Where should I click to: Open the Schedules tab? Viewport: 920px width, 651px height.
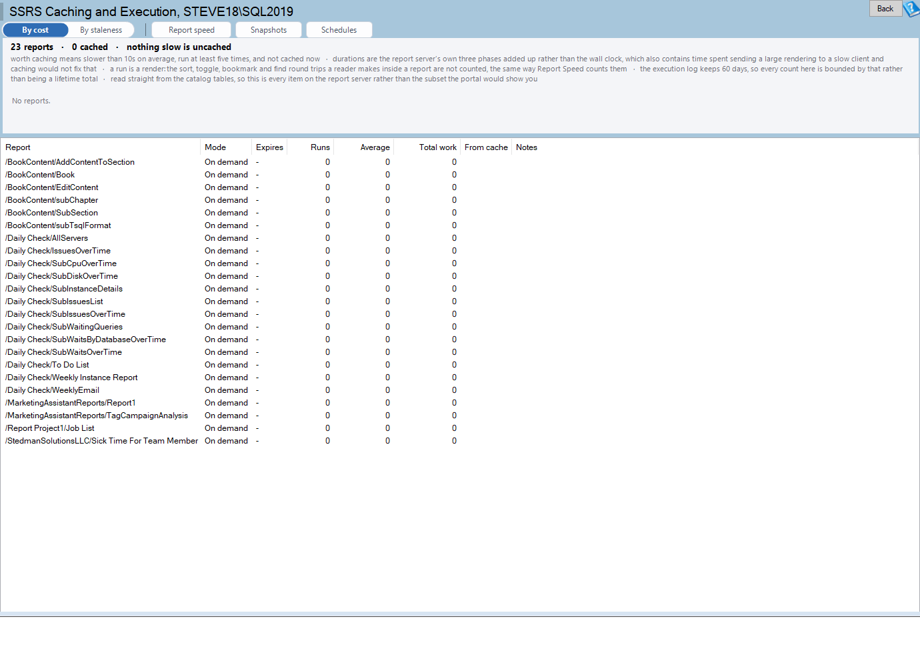click(x=339, y=30)
